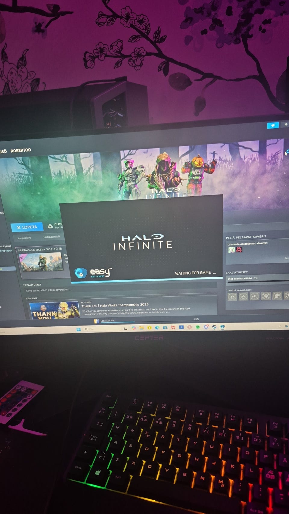Screen dimensions: 289x514
Task: Open the Steam notifications bell icon
Action: click(x=286, y=124)
